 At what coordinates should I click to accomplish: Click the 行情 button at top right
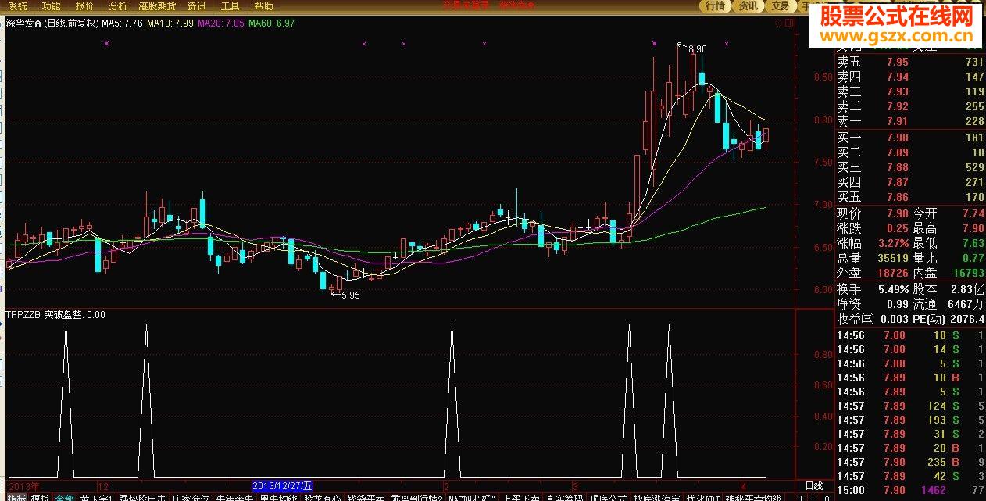pyautogui.click(x=716, y=6)
